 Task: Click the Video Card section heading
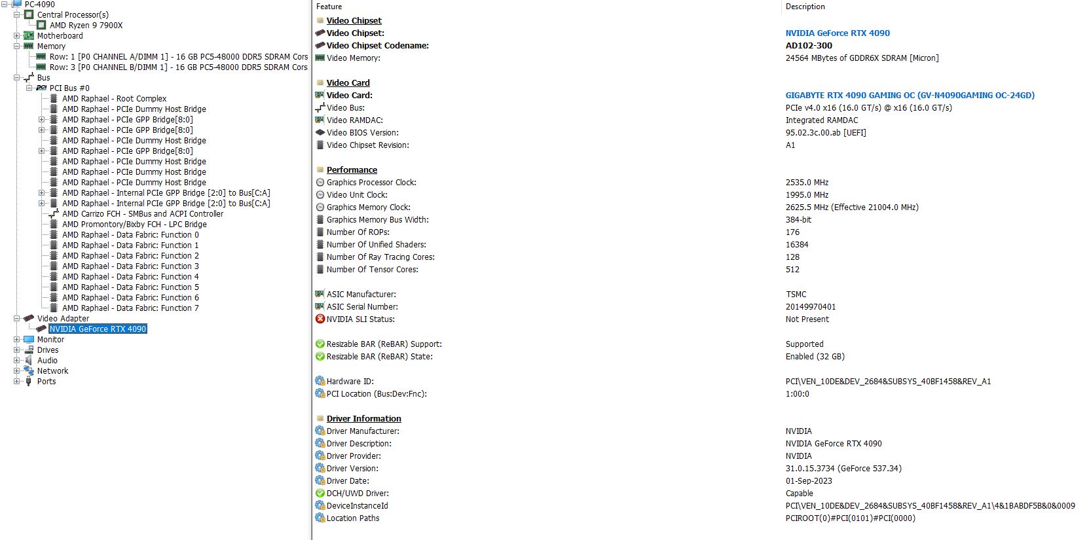[x=348, y=82]
